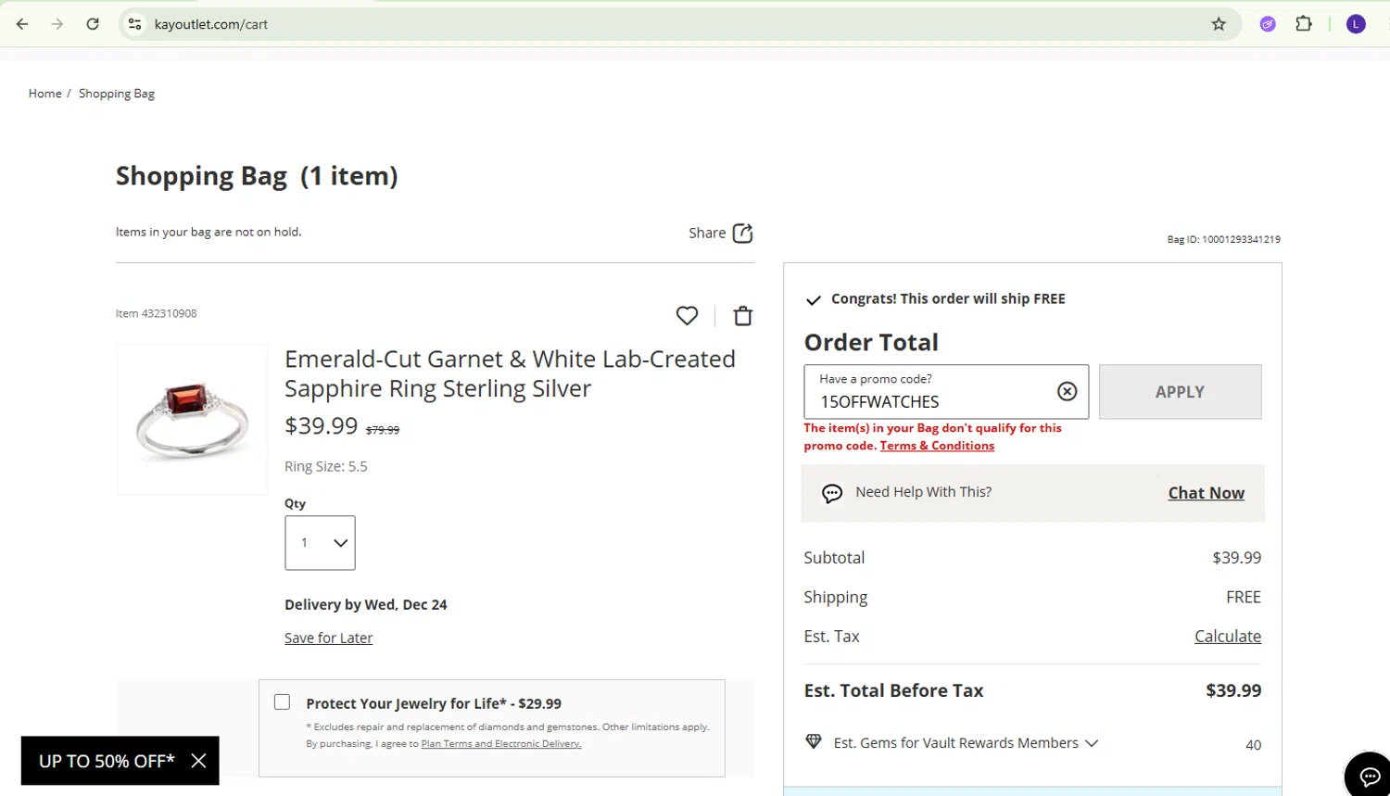The image size is (1390, 796).
Task: Reload the page
Action: (93, 24)
